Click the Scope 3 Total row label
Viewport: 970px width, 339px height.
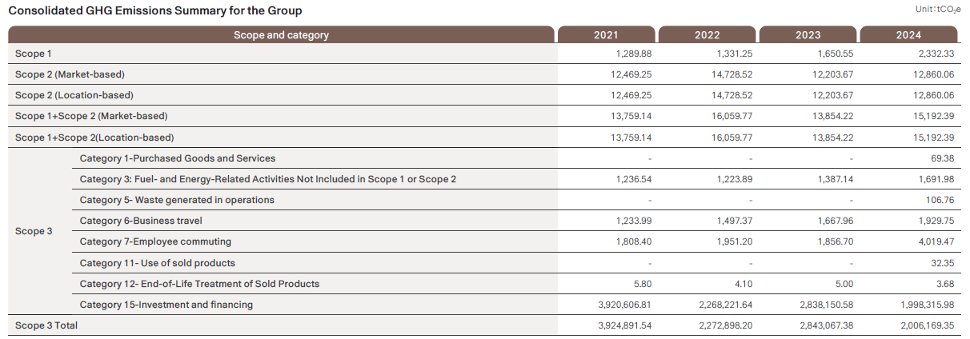pos(46,325)
